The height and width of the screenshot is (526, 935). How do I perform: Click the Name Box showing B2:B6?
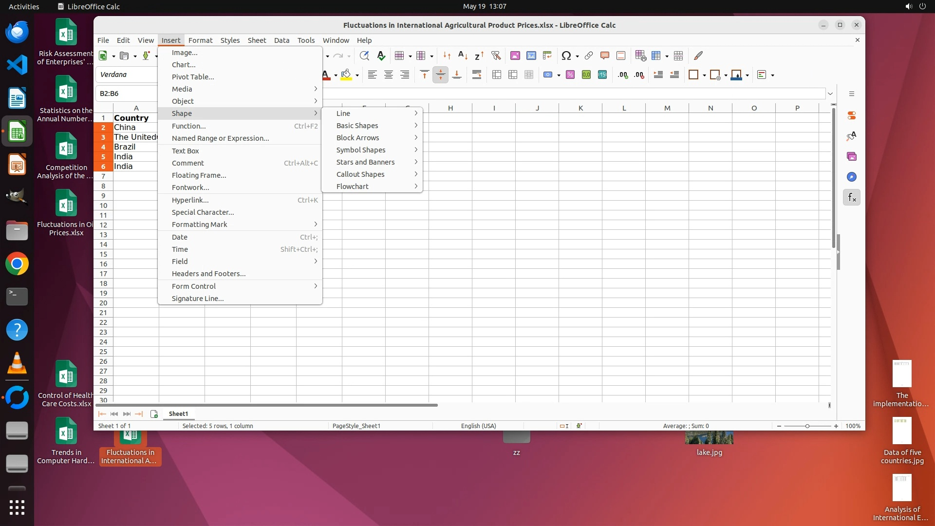(127, 94)
